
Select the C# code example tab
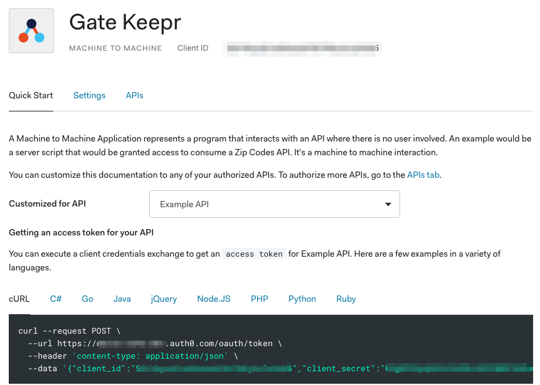click(x=56, y=299)
